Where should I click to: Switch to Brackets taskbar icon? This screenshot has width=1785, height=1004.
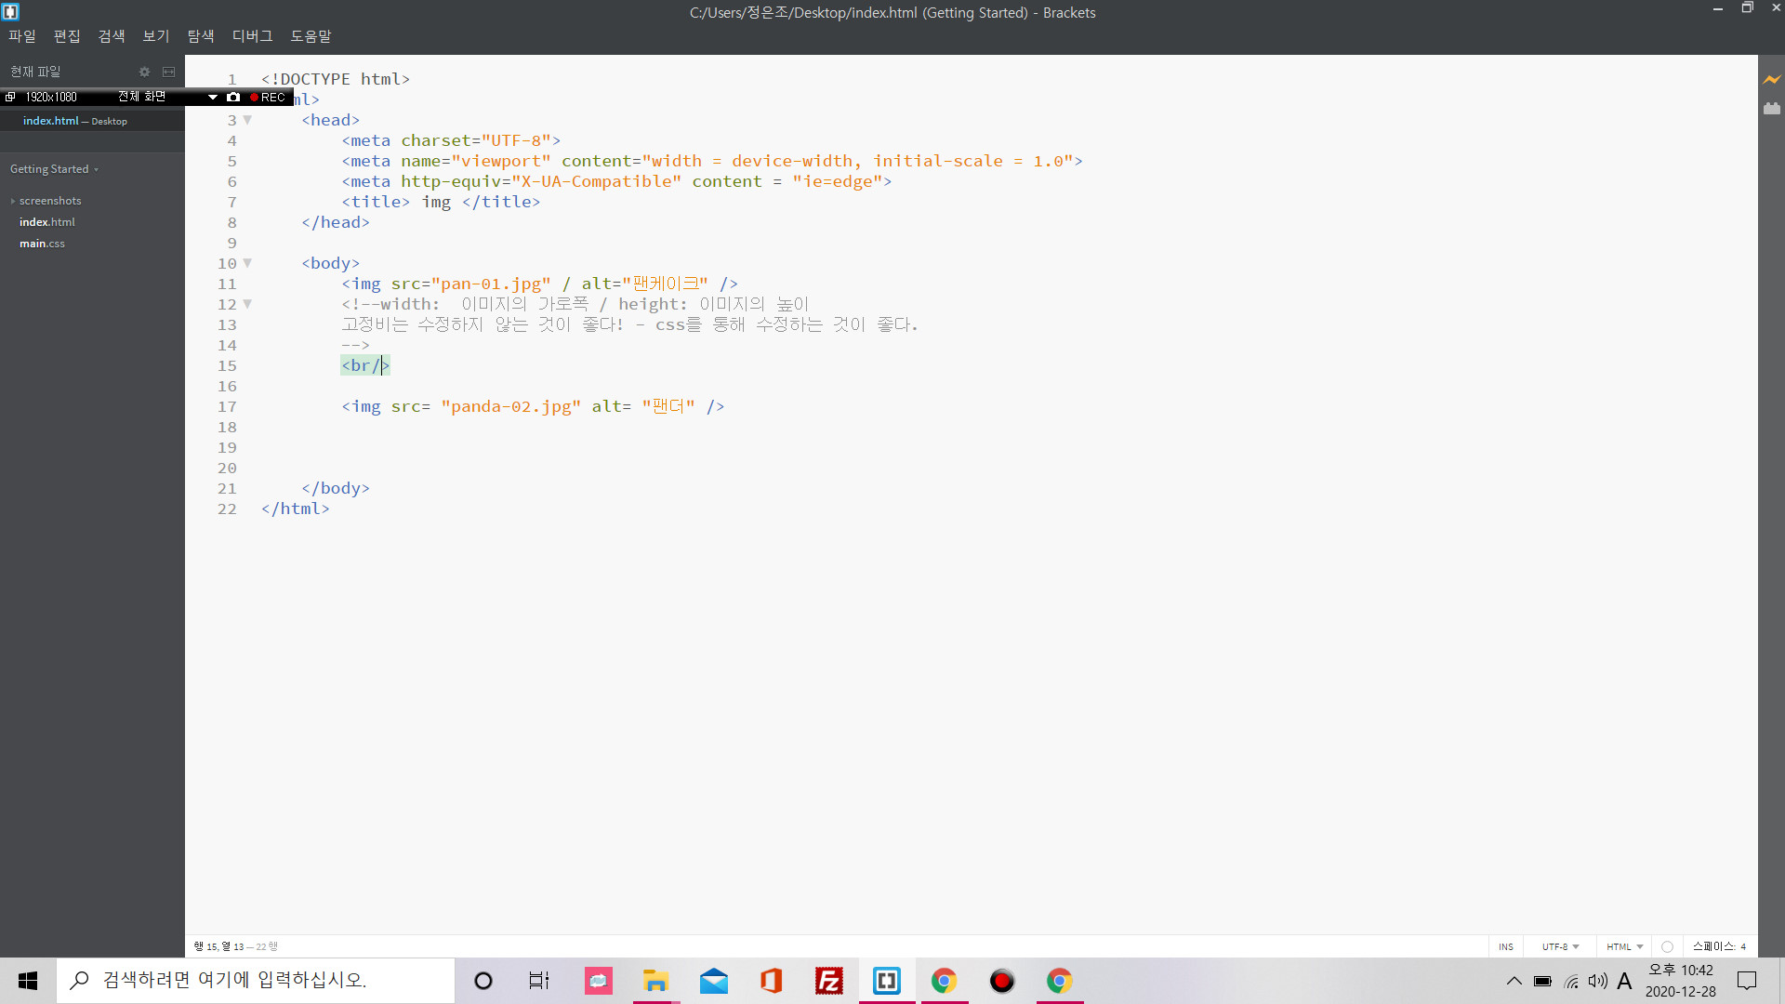click(x=887, y=981)
